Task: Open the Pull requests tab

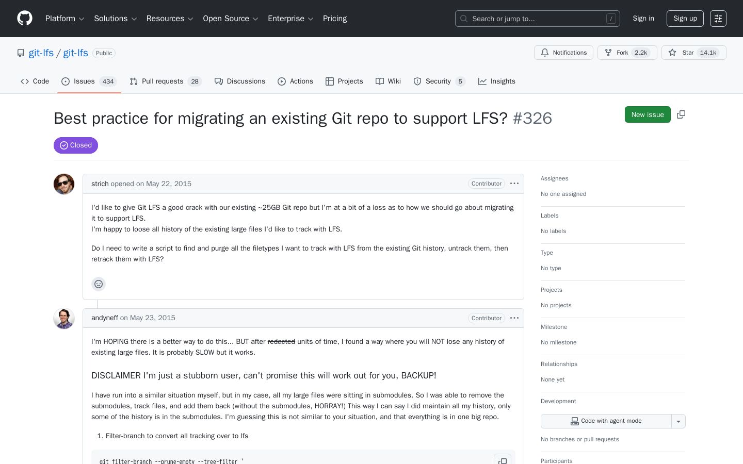Action: pos(166,81)
